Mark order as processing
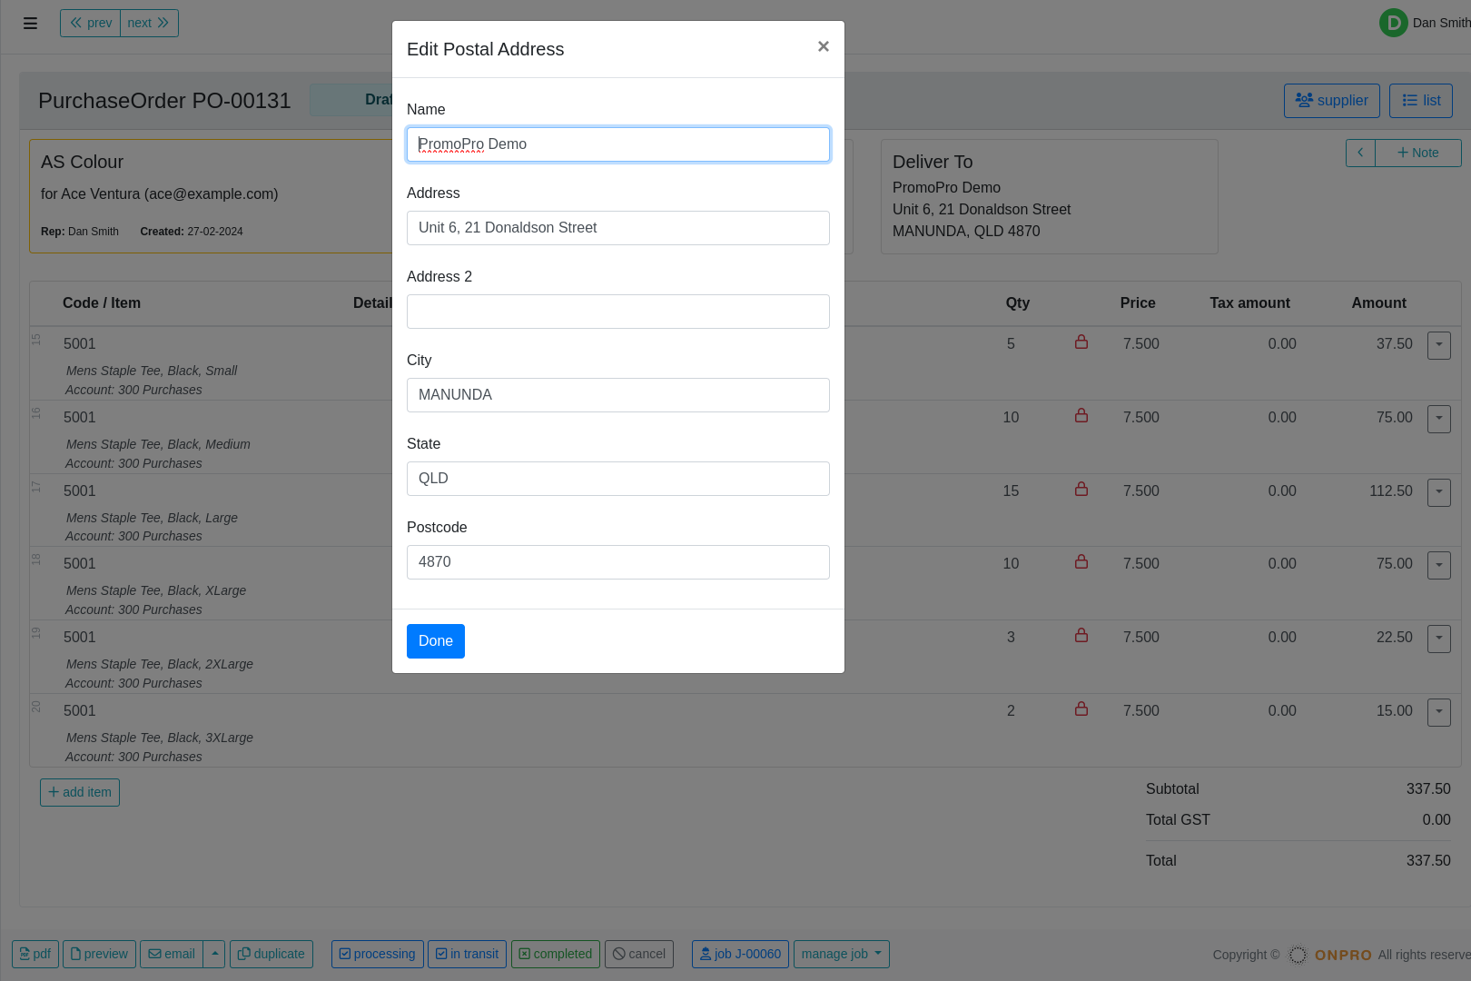This screenshot has width=1471, height=981. click(x=378, y=954)
